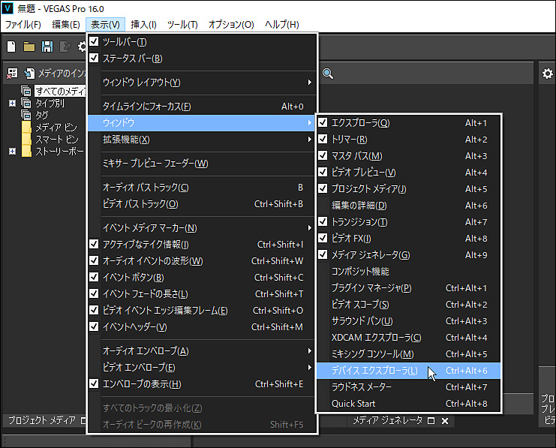The image size is (556, 448).
Task: Click ミキサー プレビュー フェーダー menu item
Action: pyautogui.click(x=201, y=164)
